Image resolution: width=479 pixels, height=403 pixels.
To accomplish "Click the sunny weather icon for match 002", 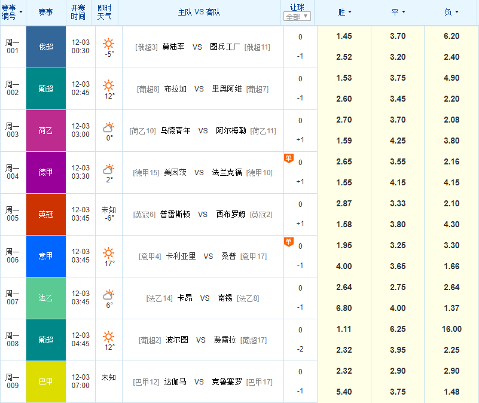I will (108, 86).
